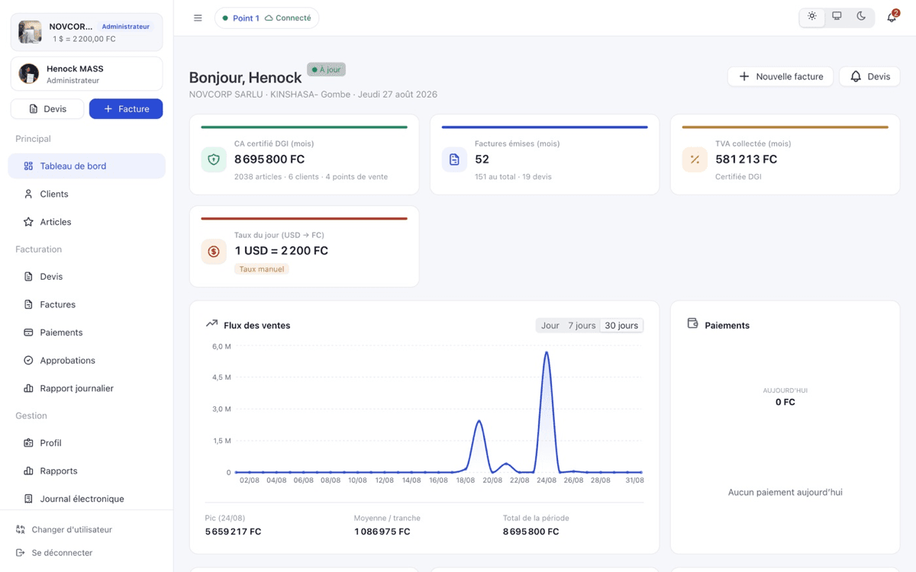
Task: Show sales chart for 30 jours
Action: click(621, 326)
